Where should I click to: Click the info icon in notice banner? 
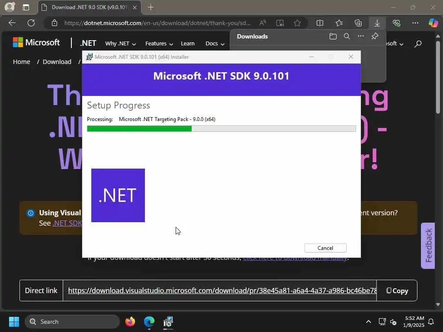pos(31,213)
